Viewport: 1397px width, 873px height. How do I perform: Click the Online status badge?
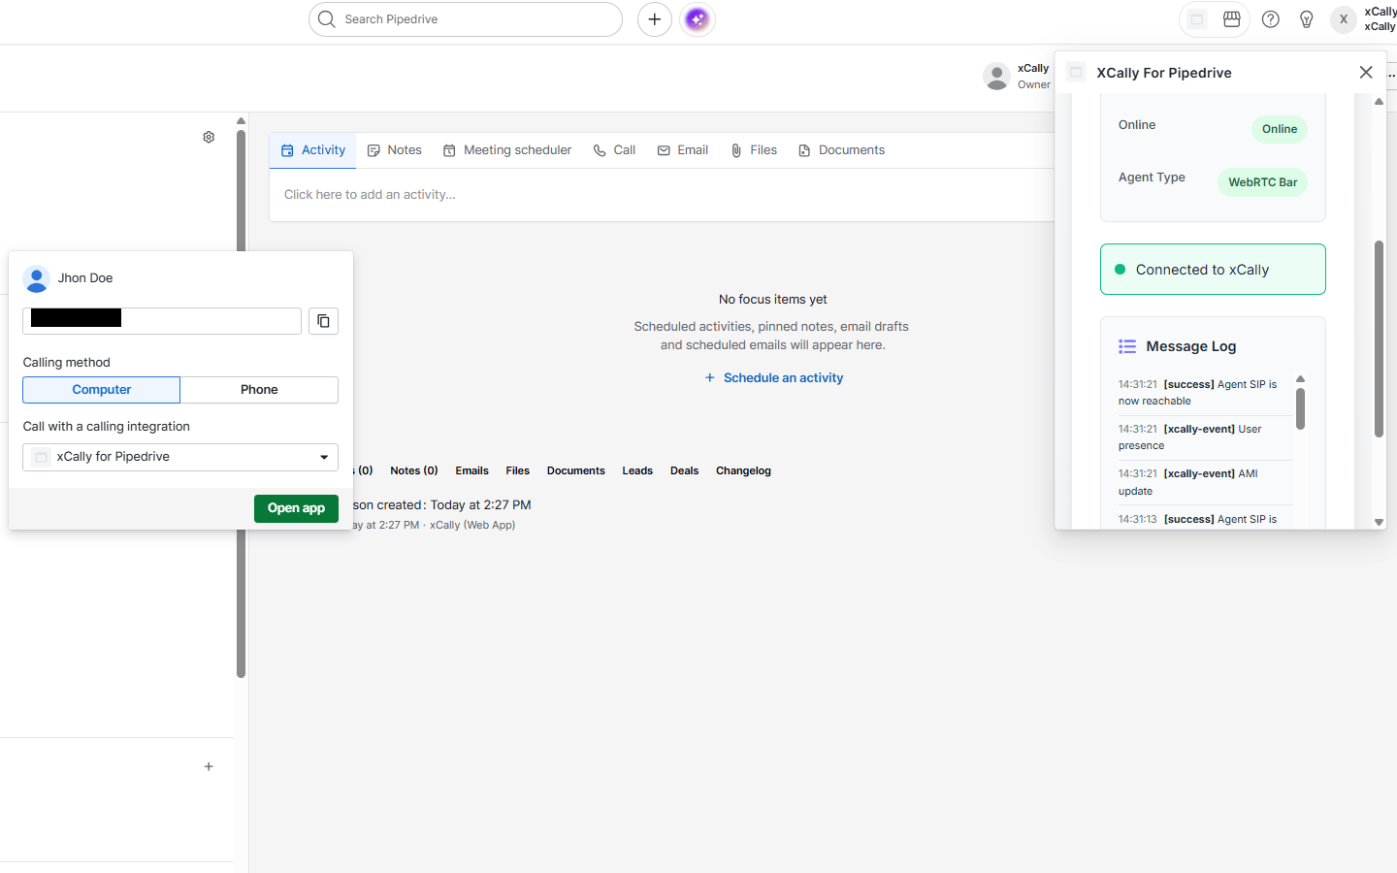[x=1280, y=129]
